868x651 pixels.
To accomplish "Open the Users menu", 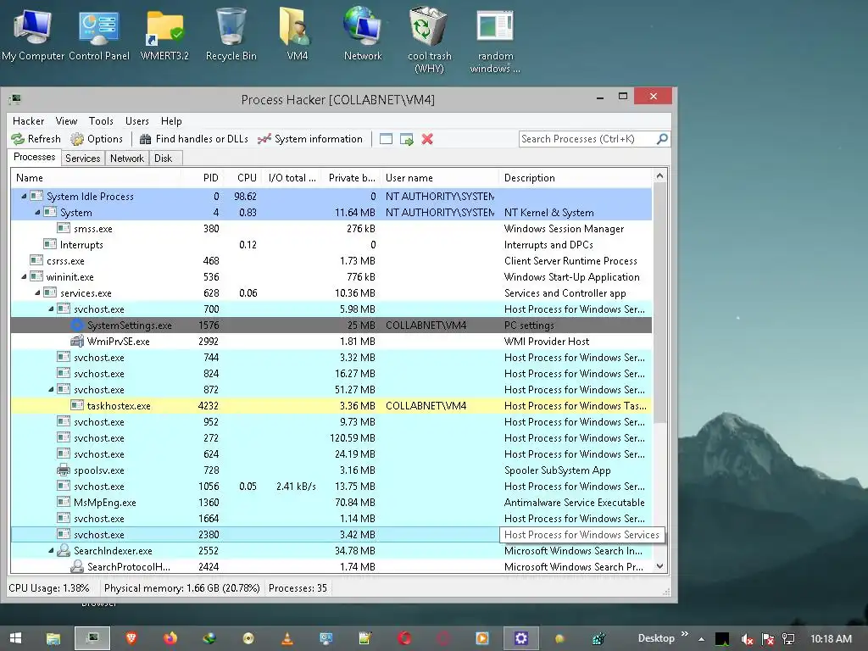I will click(136, 121).
